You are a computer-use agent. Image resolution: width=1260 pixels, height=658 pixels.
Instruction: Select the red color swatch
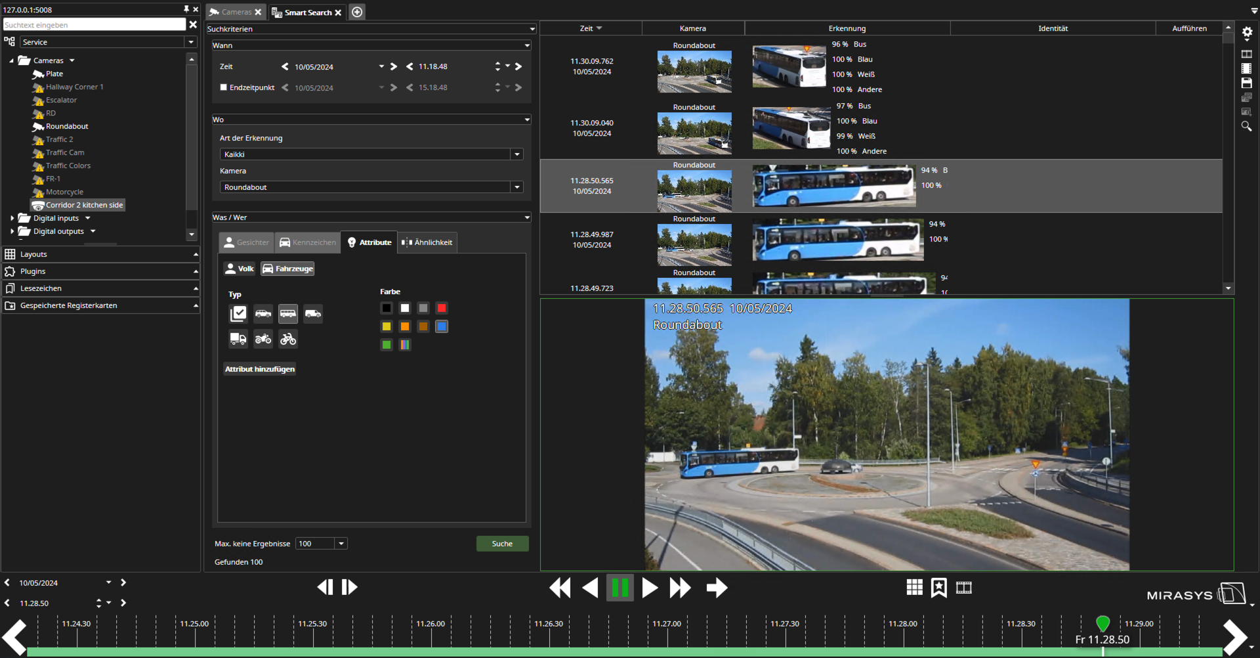coord(442,308)
